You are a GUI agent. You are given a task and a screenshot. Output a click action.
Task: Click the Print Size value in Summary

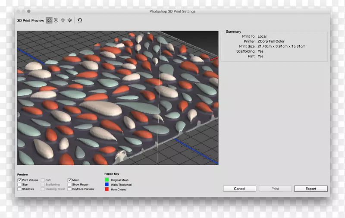(x=281, y=46)
